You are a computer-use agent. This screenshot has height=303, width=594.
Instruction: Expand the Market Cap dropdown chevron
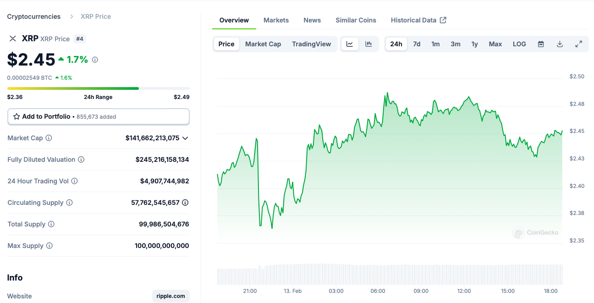coord(184,138)
